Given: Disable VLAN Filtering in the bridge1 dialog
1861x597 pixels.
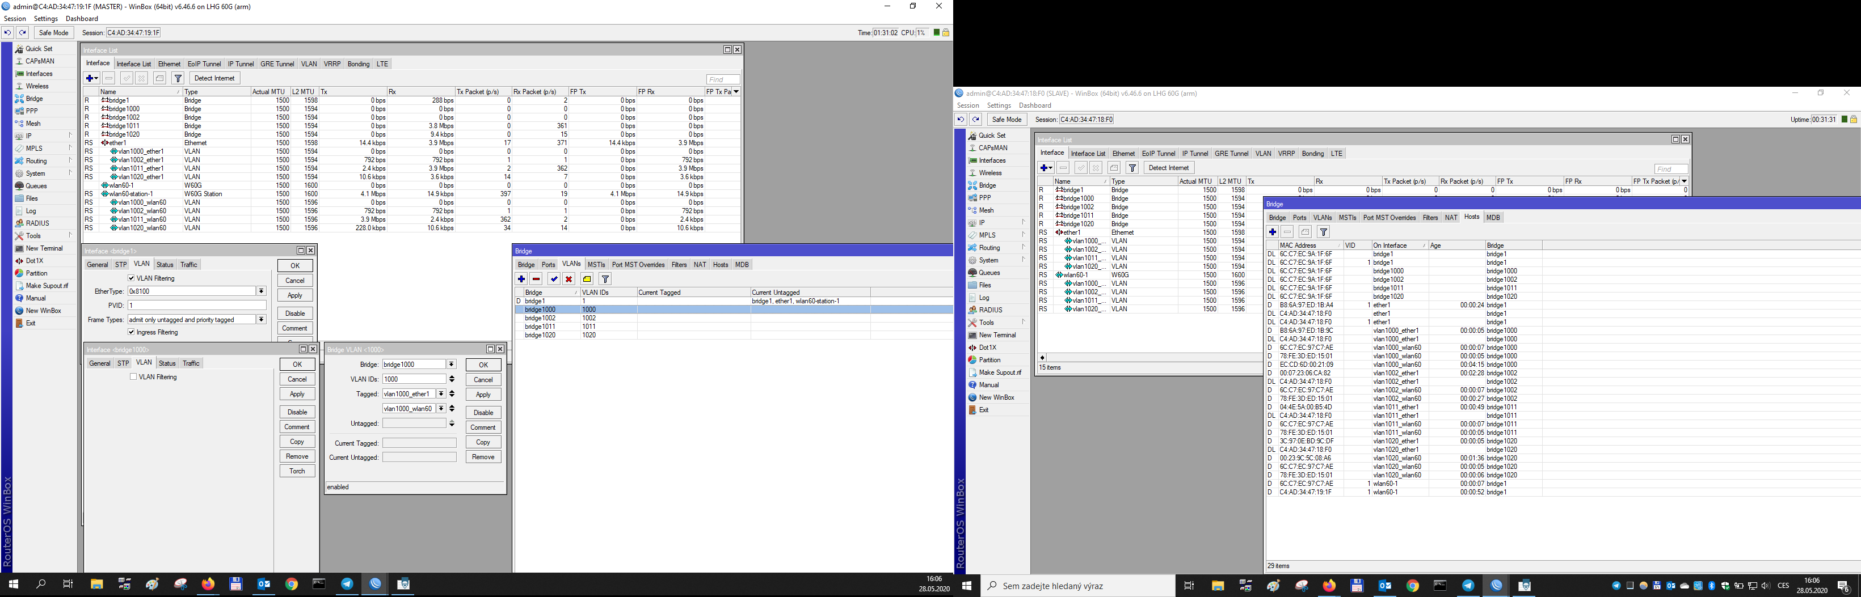Looking at the screenshot, I should 132,278.
